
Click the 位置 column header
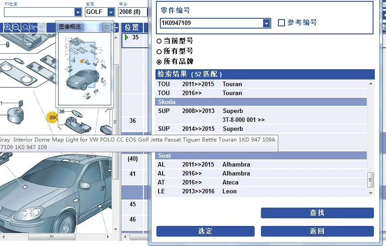[x=132, y=28]
